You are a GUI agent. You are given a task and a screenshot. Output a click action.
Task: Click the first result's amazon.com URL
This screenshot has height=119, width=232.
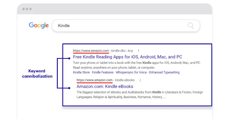pyautogui.click(x=91, y=51)
